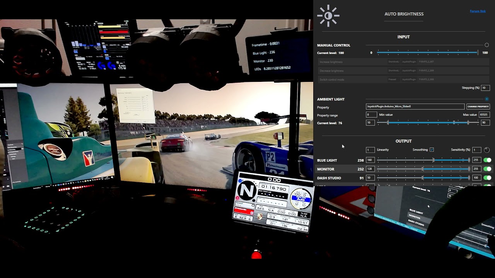
Task: Click the Ambient Light lower bound field 10
Action: coord(370,123)
